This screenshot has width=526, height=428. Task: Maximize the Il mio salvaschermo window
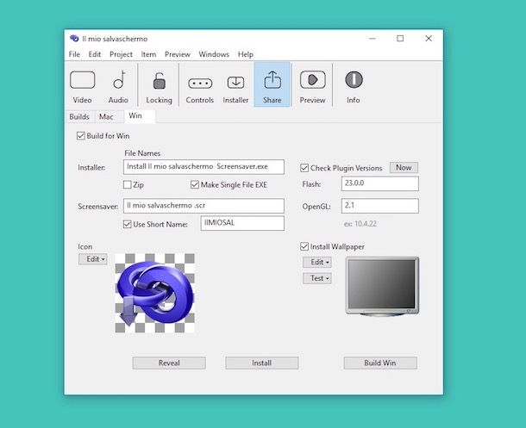point(400,39)
